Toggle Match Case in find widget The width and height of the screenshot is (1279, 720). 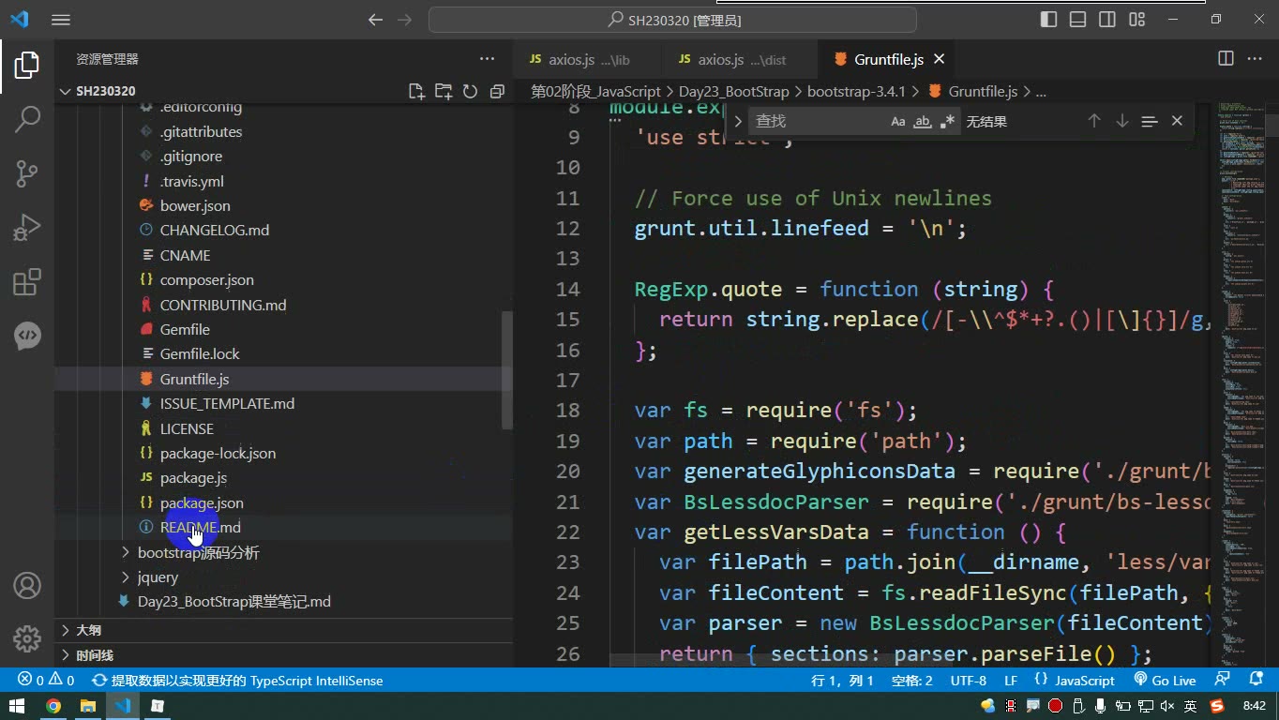click(x=897, y=121)
